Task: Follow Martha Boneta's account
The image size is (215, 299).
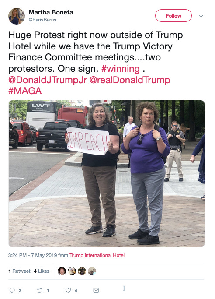Action: point(173,16)
